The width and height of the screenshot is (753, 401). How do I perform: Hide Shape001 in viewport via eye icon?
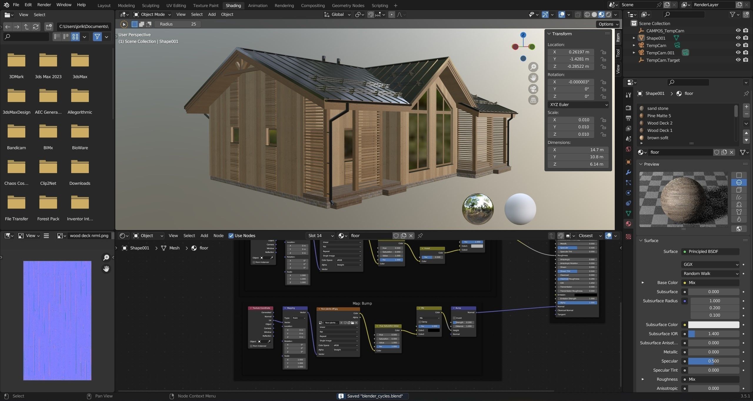click(x=738, y=38)
